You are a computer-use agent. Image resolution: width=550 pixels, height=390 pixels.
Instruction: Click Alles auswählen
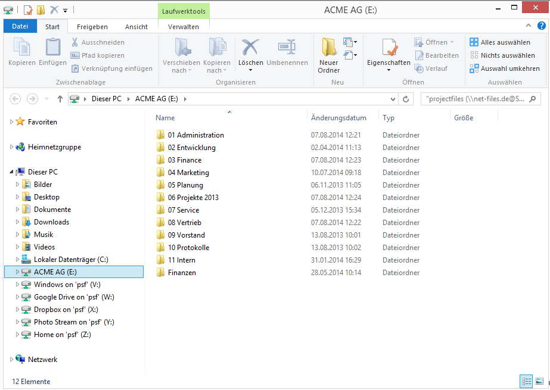(x=500, y=42)
